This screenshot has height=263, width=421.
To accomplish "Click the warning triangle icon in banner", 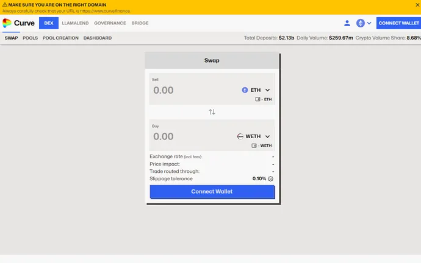I will tap(4, 4).
